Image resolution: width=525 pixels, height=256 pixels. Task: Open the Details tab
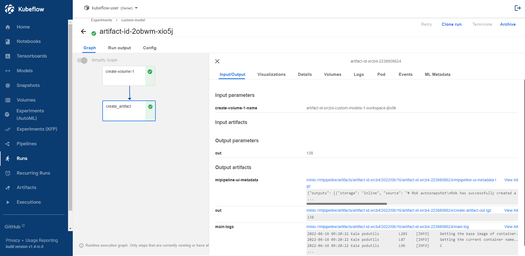[x=305, y=74]
